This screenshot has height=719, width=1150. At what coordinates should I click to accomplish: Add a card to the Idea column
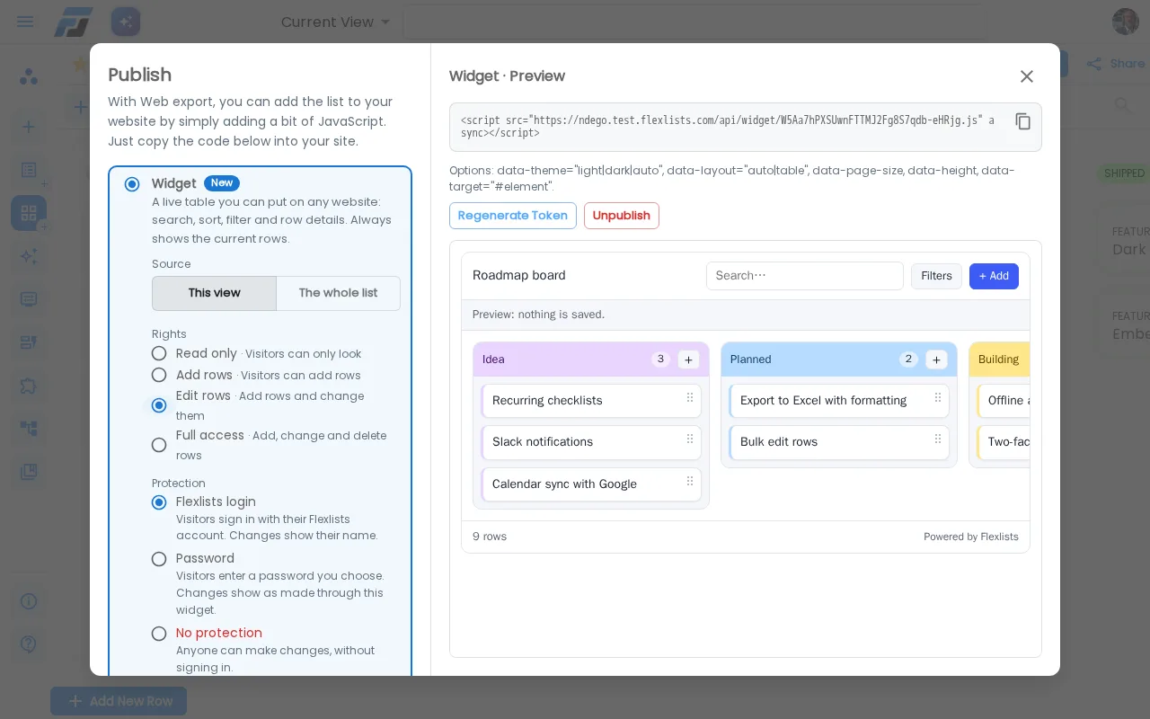(x=688, y=359)
